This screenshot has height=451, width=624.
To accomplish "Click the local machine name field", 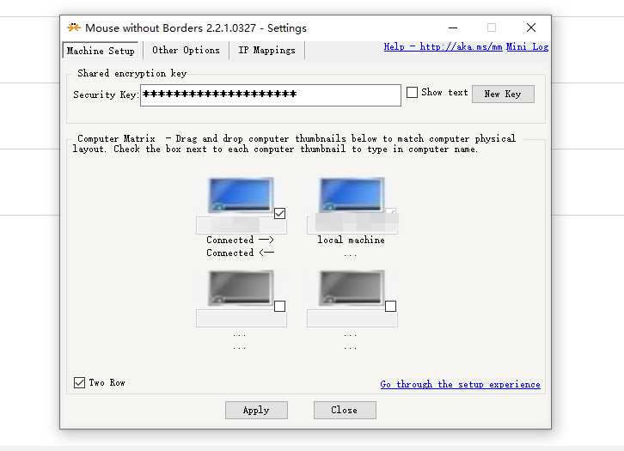I will [x=352, y=225].
